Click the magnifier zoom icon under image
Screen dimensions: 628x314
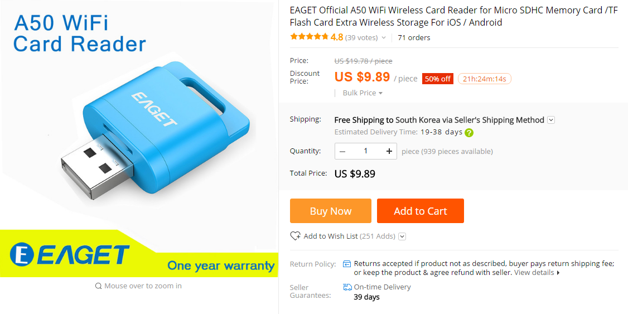(x=99, y=286)
